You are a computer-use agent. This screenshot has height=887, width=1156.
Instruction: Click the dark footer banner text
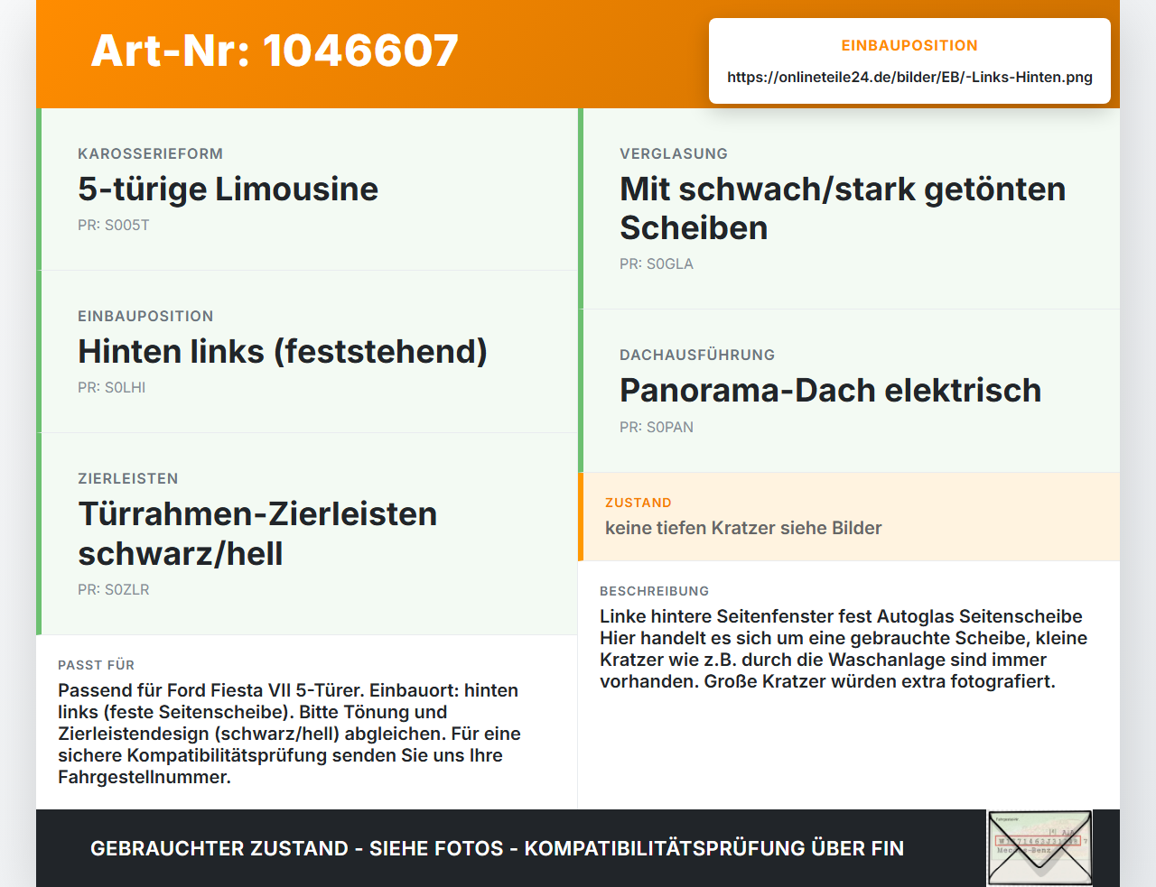[x=497, y=848]
